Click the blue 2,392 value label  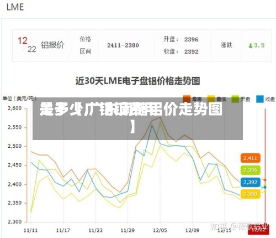[250, 182]
